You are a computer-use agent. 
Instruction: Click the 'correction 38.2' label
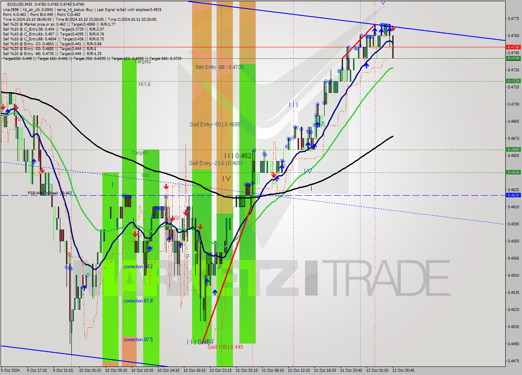138,267
